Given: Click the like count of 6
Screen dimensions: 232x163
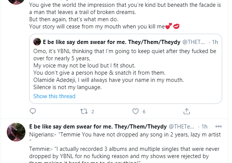Looking at the screenshot, I should pyautogui.click(x=144, y=112).
